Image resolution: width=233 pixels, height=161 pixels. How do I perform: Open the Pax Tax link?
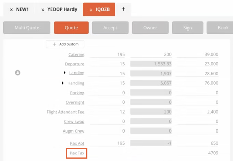(77, 153)
